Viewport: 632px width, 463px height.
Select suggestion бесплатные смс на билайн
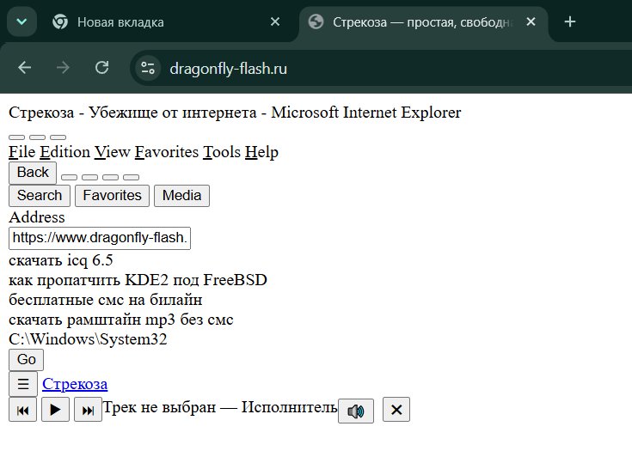[x=105, y=300]
